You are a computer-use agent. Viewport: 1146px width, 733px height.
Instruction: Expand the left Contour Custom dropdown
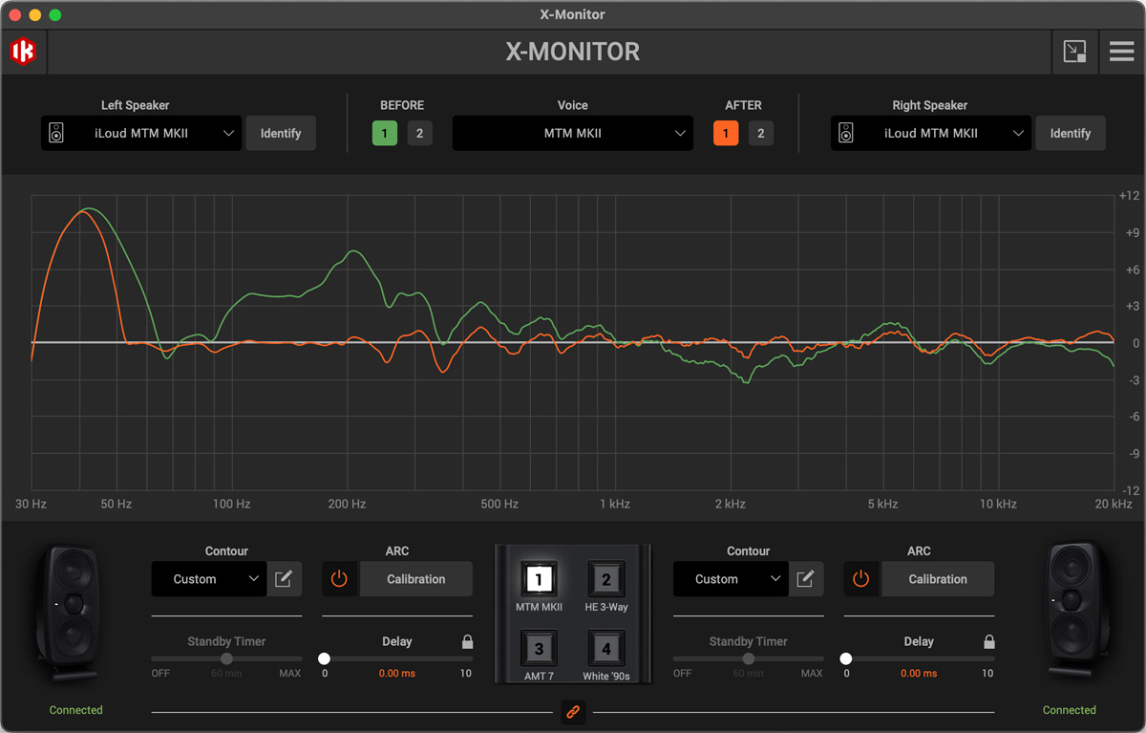(x=208, y=579)
